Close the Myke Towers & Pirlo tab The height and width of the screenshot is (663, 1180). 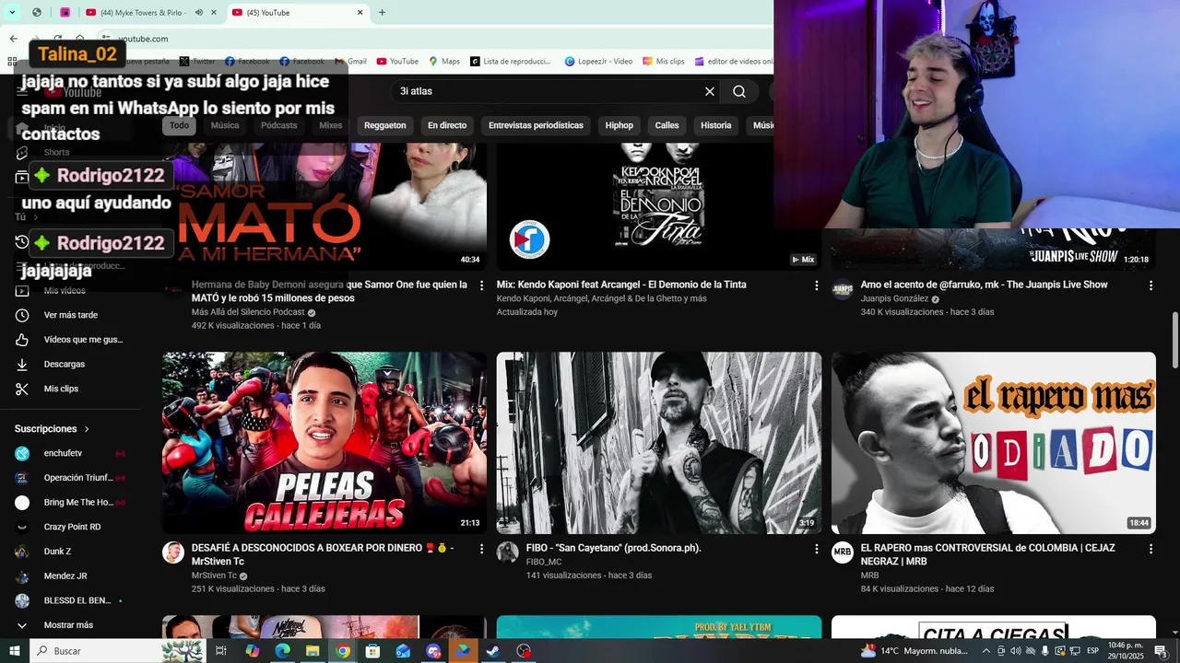(x=213, y=12)
